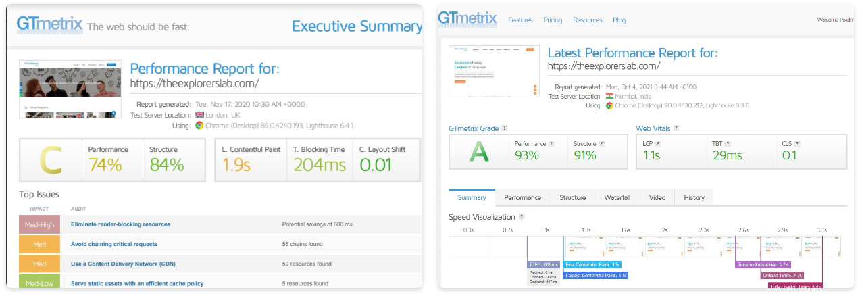Switch to the History tab
The height and width of the screenshot is (296, 860).
click(694, 197)
